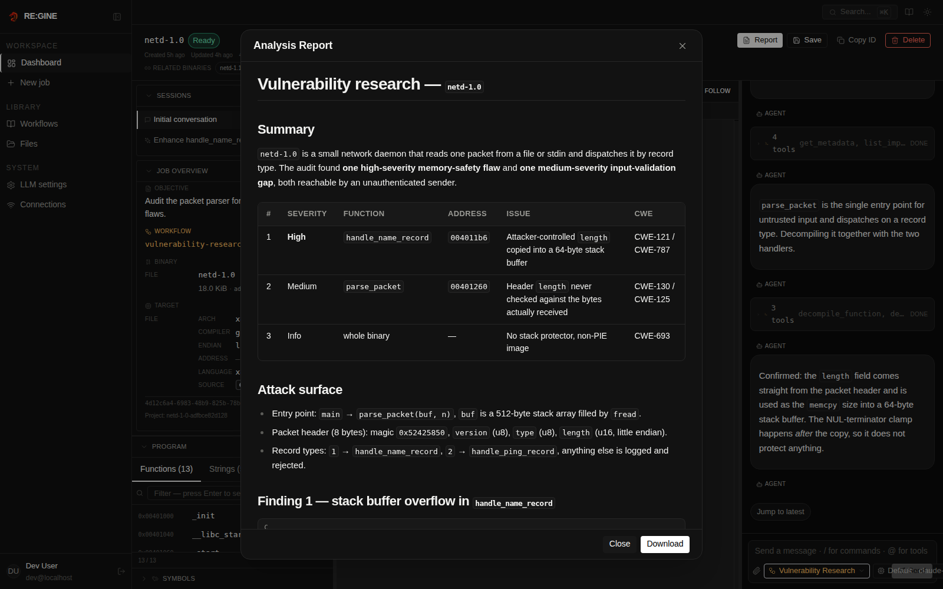
Task: Switch to the Functions (13) tab
Action: (166, 469)
